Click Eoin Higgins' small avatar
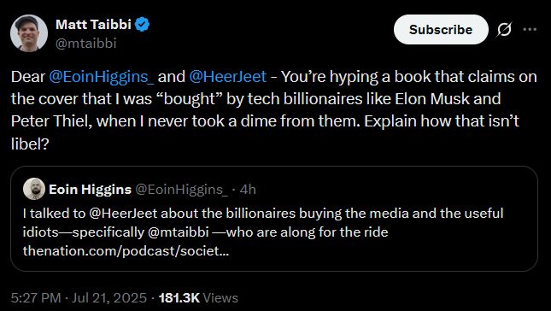This screenshot has height=311, width=551. [x=34, y=189]
